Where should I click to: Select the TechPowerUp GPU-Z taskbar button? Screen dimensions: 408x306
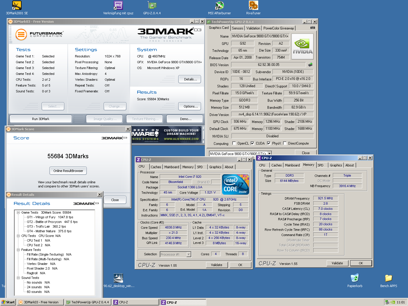click(x=88, y=302)
